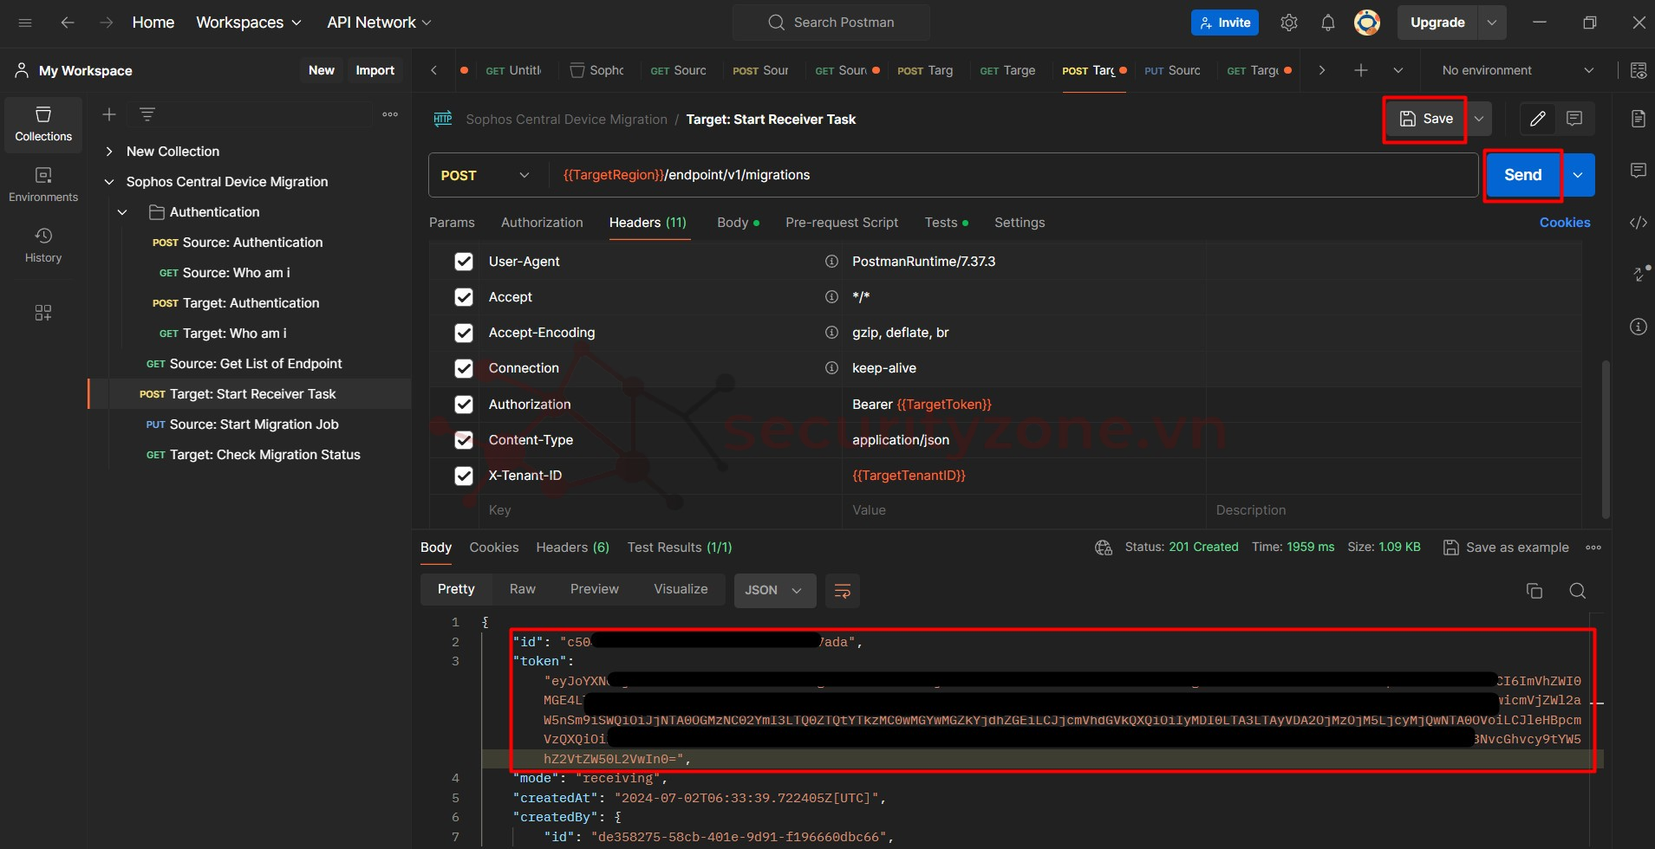The width and height of the screenshot is (1655, 849).
Task: Open a new request tab with plus
Action: click(1361, 70)
